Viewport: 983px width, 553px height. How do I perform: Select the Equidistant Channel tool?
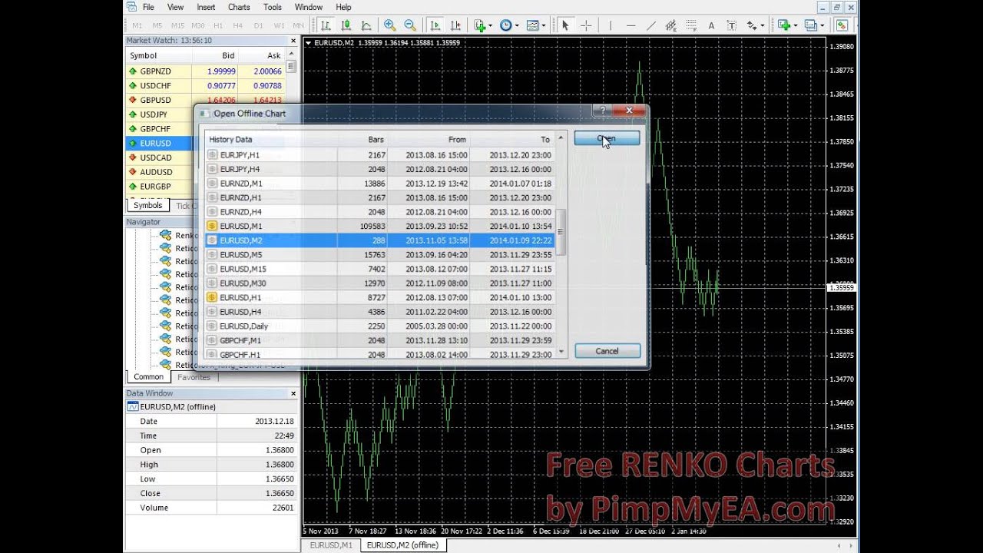(671, 25)
